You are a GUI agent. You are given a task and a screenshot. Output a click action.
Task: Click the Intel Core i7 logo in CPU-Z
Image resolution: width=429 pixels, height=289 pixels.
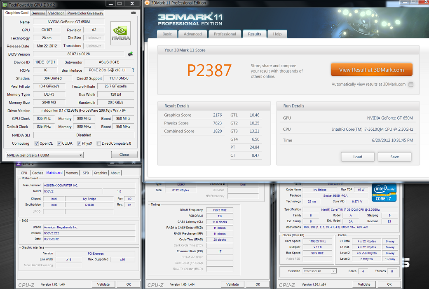(x=384, y=193)
